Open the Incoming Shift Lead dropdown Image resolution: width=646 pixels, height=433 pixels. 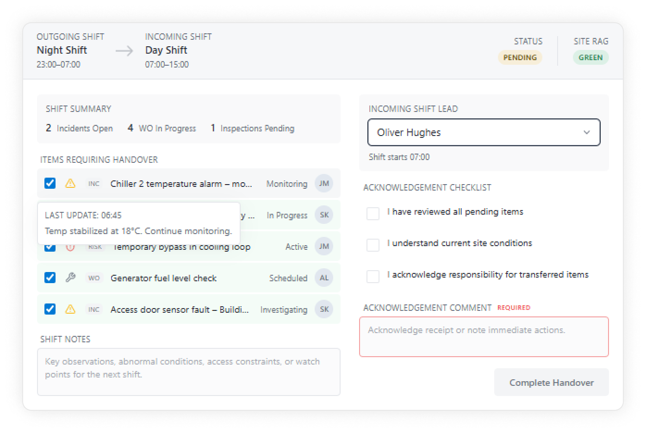click(x=483, y=133)
